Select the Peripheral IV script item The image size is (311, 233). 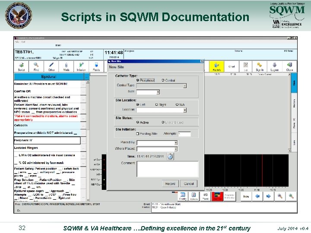(x=47, y=140)
